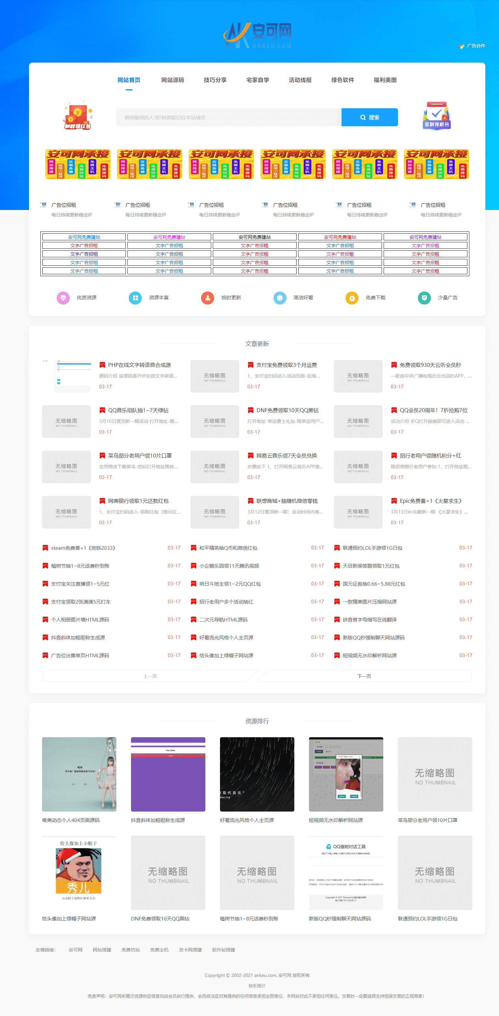Open the 技巧分享 navigation tab

[x=215, y=80]
